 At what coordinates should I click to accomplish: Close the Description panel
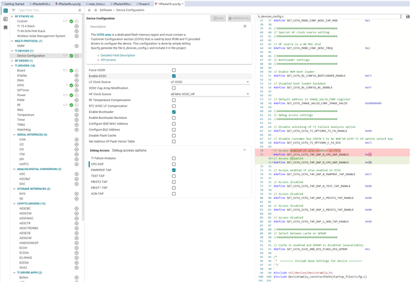point(245,26)
